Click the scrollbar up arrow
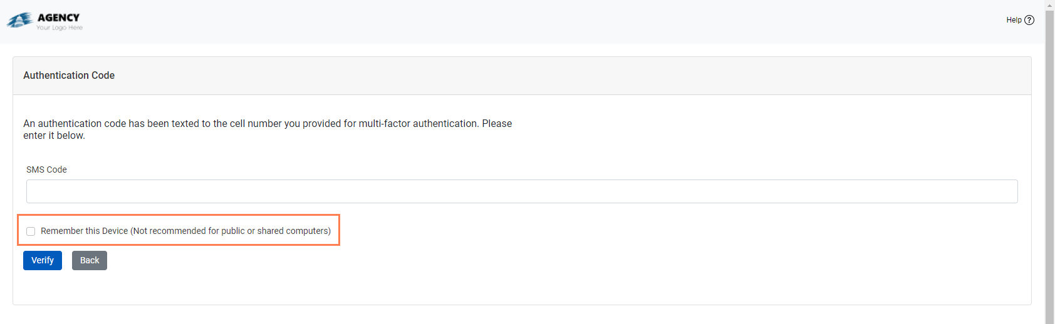Screen dimensions: 1055x324 (1049, 4)
